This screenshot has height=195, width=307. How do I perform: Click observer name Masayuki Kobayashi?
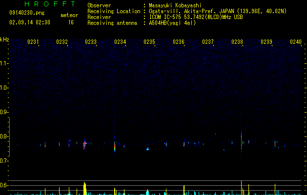175,5
